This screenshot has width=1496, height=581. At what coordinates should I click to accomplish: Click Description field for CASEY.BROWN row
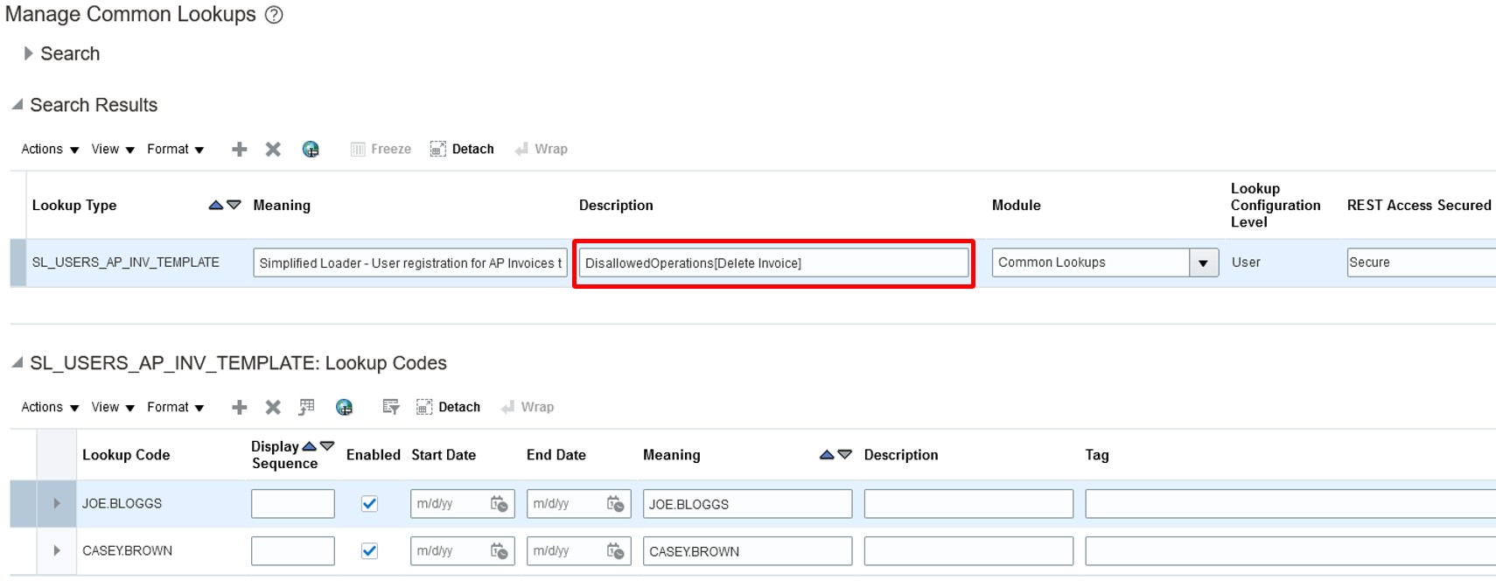(968, 551)
